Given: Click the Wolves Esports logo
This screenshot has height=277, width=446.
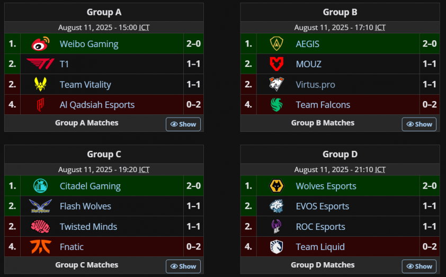Looking at the screenshot, I should click(x=276, y=186).
